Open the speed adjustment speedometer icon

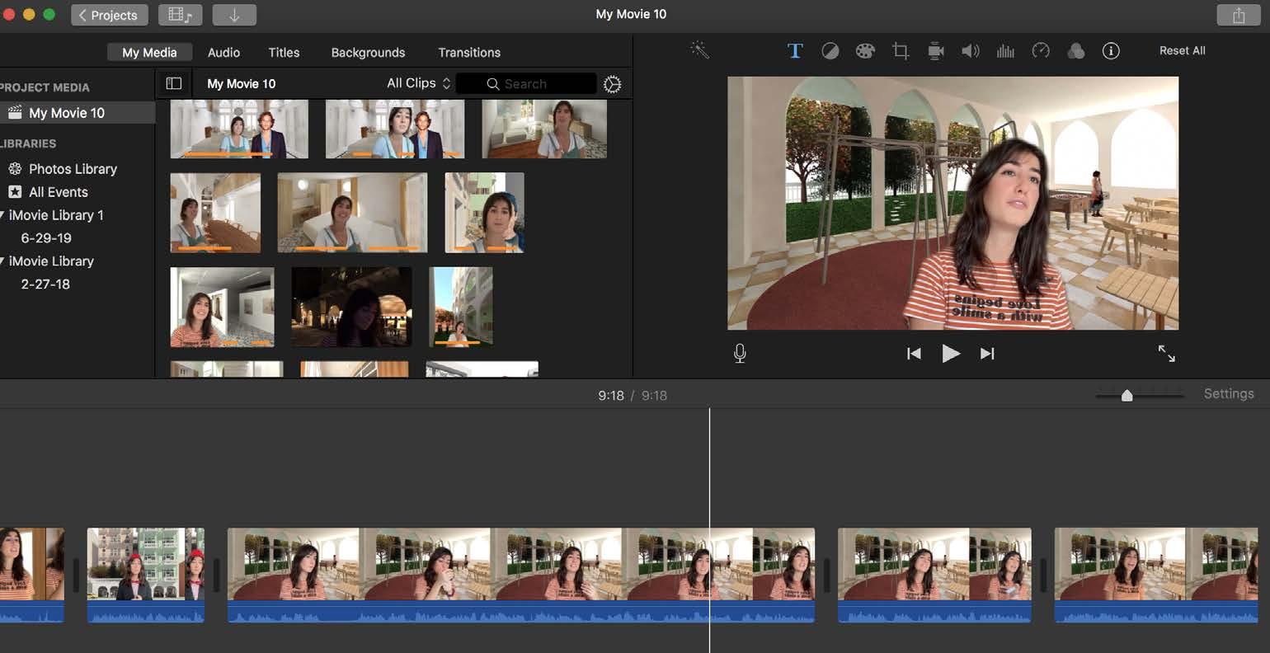pyautogui.click(x=1041, y=51)
